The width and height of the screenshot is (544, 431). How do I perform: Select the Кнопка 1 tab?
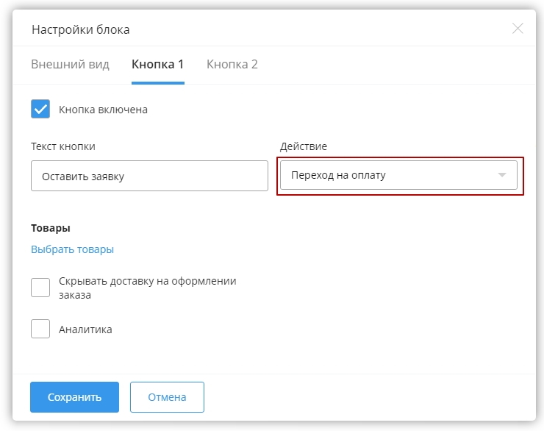[157, 64]
